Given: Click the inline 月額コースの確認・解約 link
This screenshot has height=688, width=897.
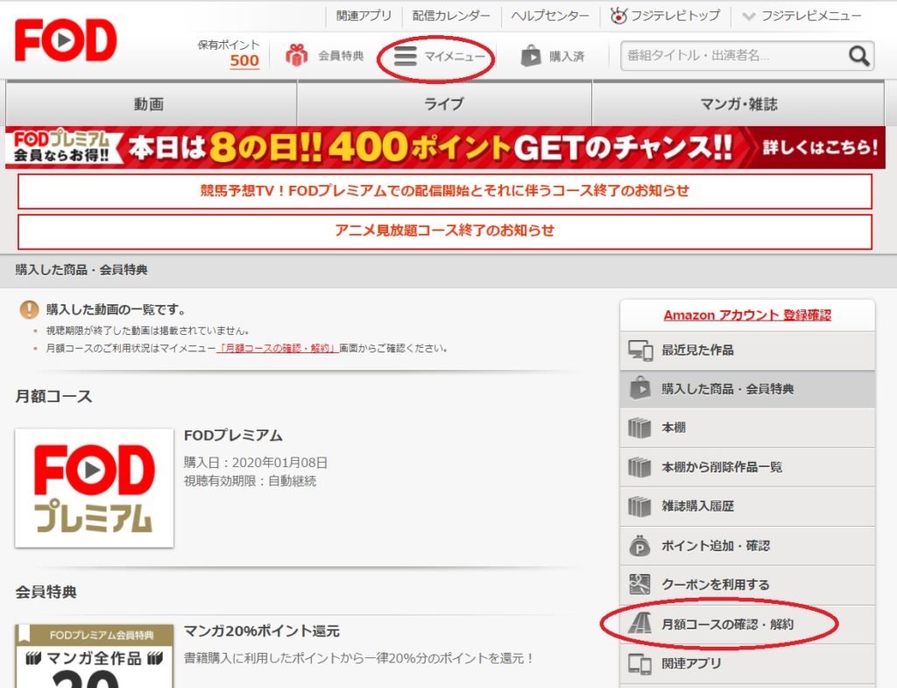Looking at the screenshot, I should [278, 348].
